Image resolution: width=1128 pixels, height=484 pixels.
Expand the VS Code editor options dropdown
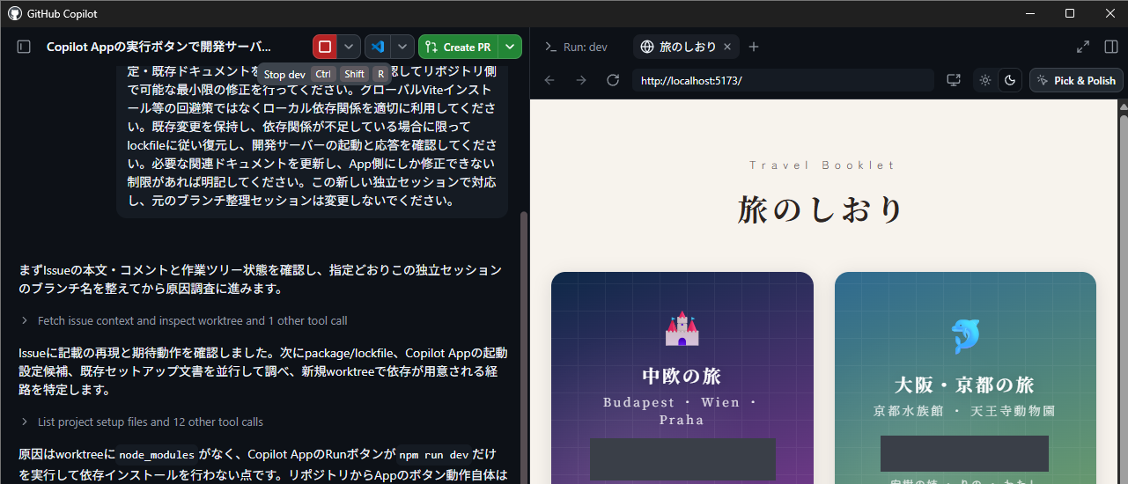402,47
